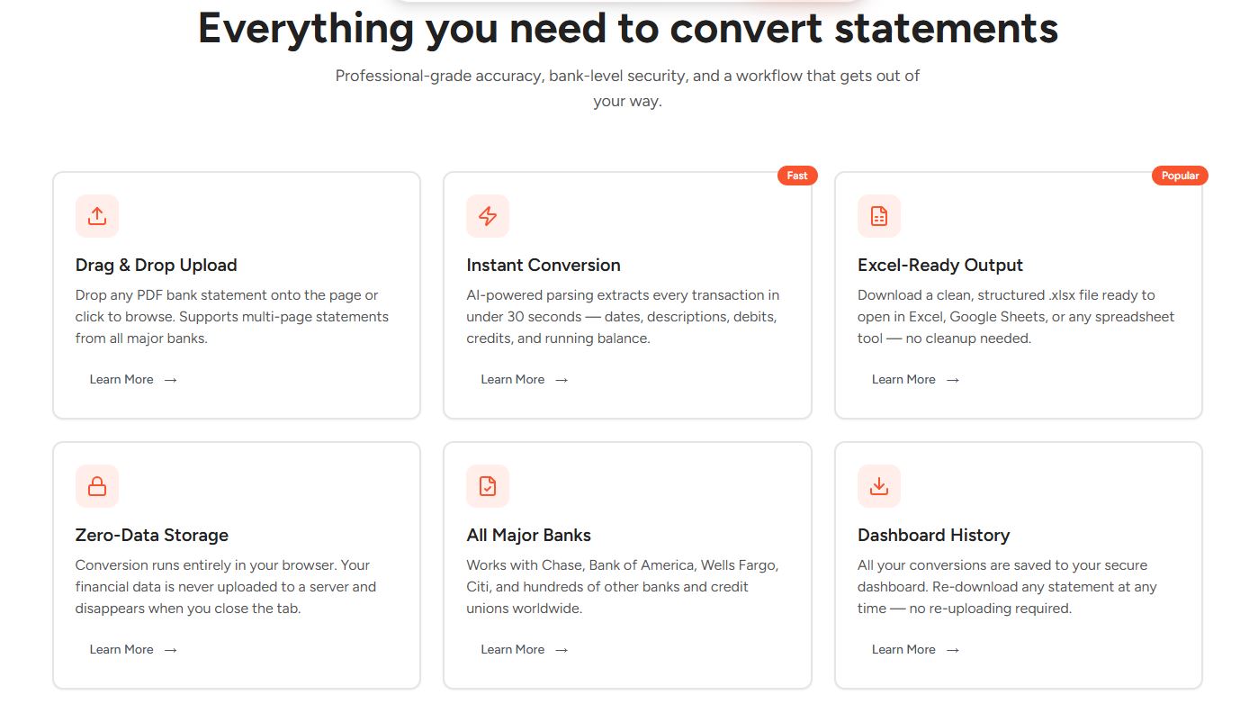1258x722 pixels.
Task: Select the Drag & Drop Upload heading
Action: coord(157,266)
